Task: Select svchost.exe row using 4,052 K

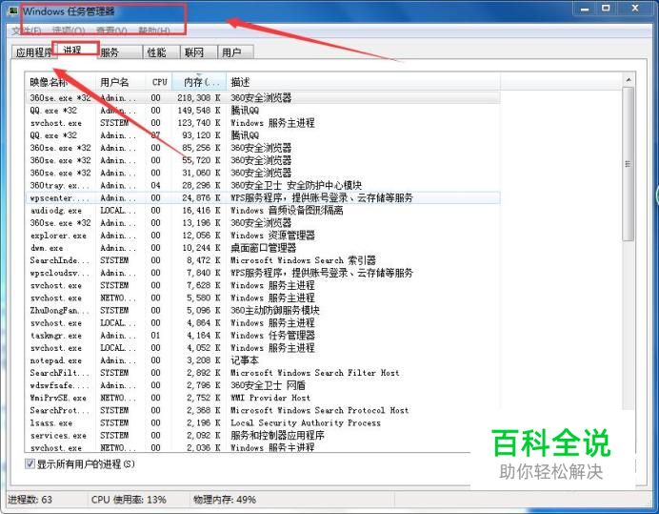Action: (263, 348)
